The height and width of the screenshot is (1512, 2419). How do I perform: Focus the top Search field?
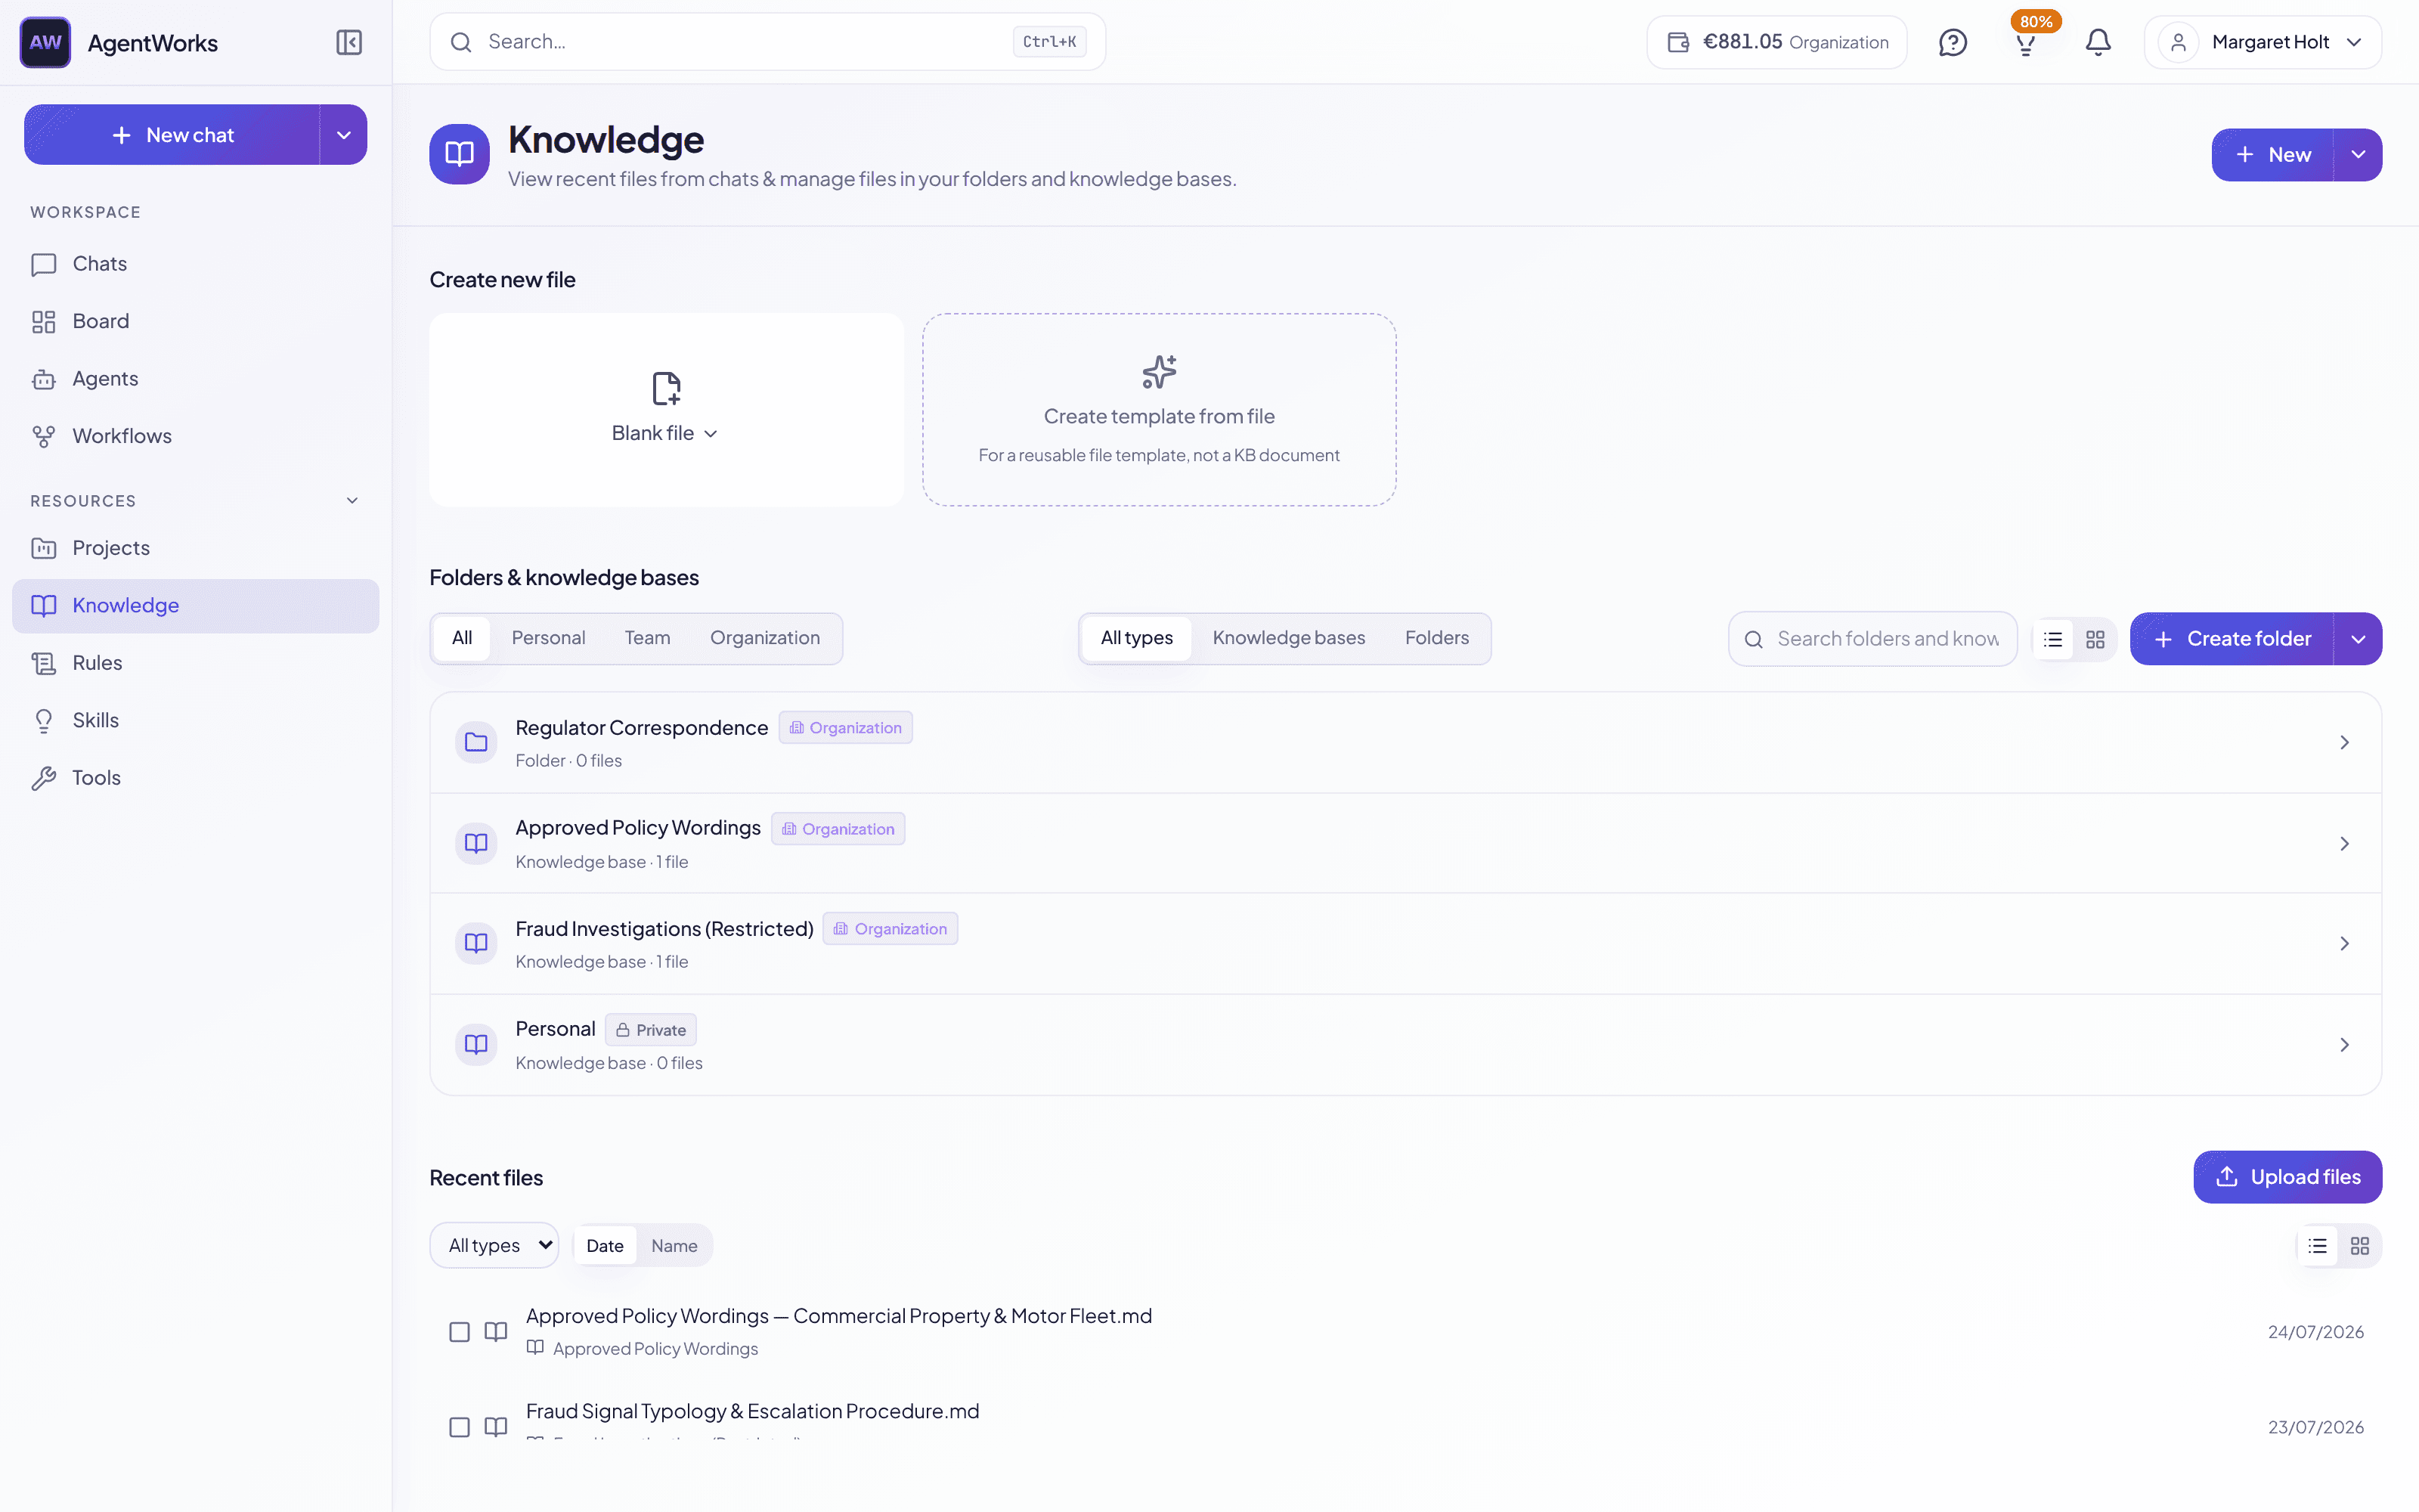768,42
